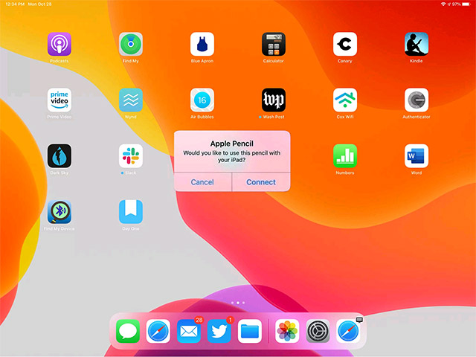The height and width of the screenshot is (357, 476).
Task: Open the Calculator app
Action: pyautogui.click(x=274, y=44)
